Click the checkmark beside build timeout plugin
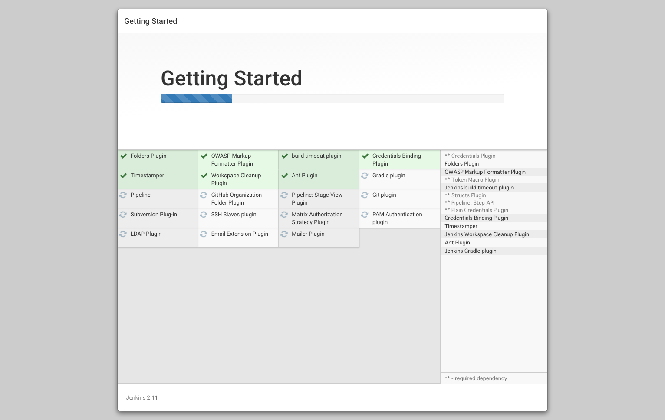 pyautogui.click(x=285, y=156)
